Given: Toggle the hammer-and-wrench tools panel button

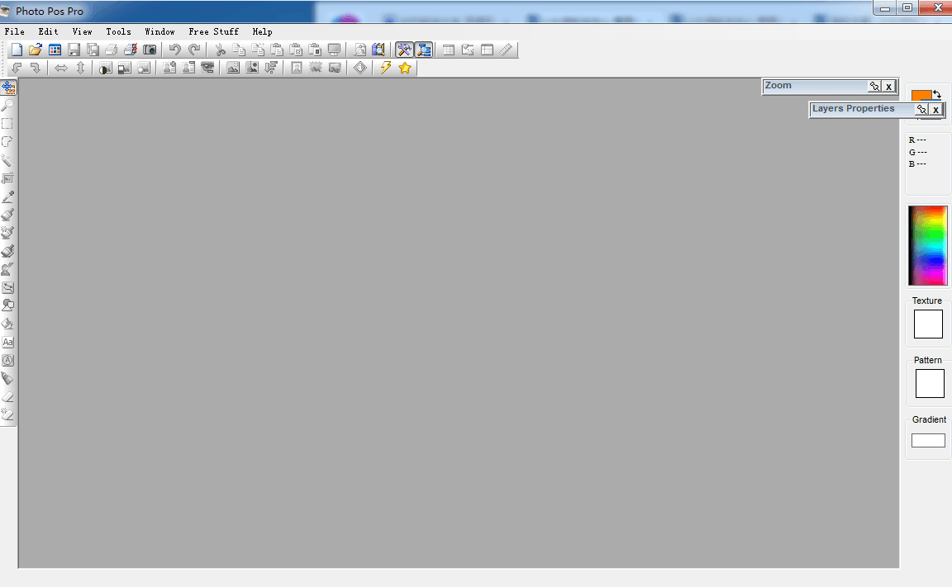Looking at the screenshot, I should pyautogui.click(x=404, y=50).
